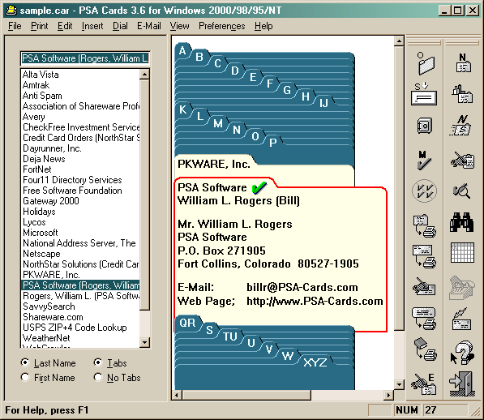This screenshot has height=420, width=484.
Task: Open the Preferences menu
Action: point(222,26)
